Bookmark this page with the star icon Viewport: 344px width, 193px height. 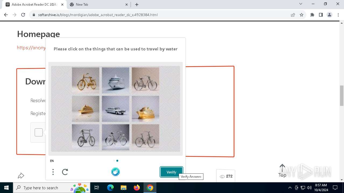coord(302,15)
